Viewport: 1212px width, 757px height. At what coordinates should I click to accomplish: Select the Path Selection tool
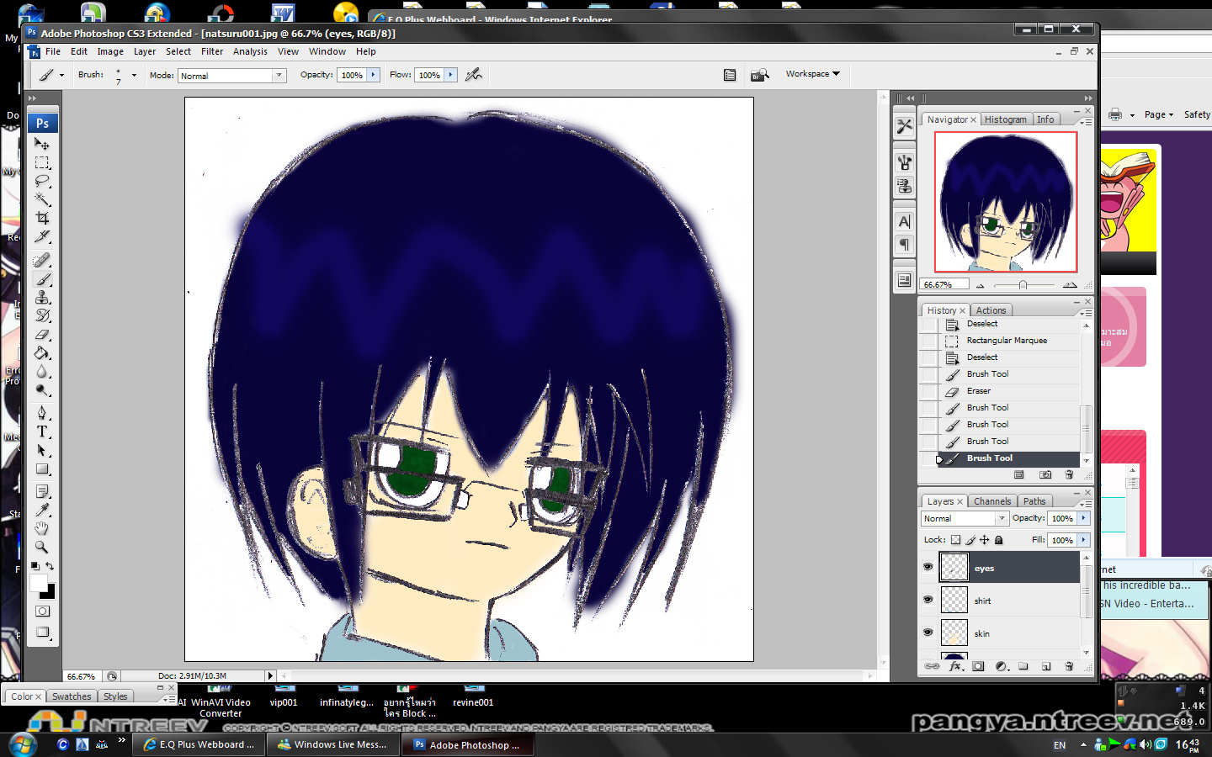[42, 450]
